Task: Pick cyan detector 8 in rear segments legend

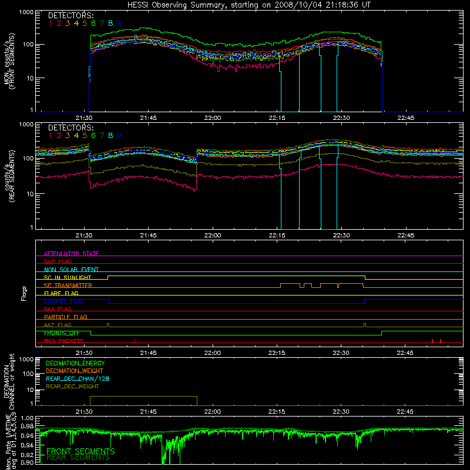Action: pyautogui.click(x=110, y=136)
